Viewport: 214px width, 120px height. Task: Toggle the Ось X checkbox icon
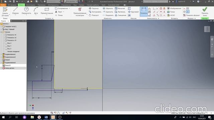coord(6,43)
